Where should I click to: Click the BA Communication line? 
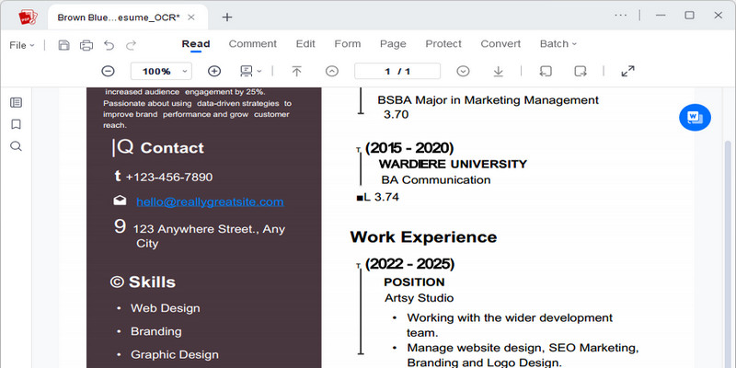(435, 179)
